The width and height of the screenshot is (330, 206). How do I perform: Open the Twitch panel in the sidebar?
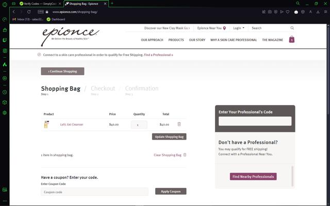coord(5,40)
